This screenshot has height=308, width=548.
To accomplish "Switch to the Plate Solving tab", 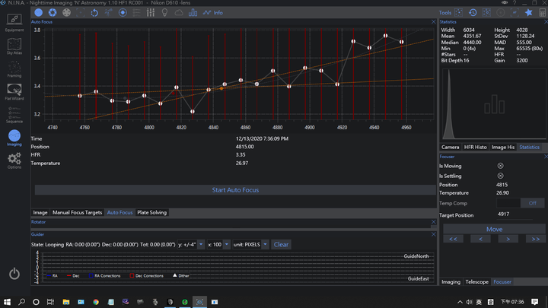I will 152,213.
